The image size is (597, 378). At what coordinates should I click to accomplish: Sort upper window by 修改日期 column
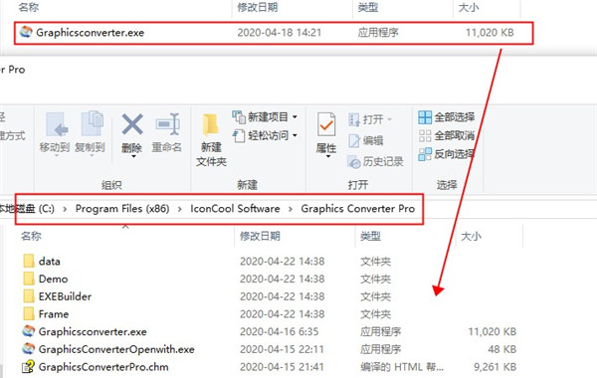[258, 7]
